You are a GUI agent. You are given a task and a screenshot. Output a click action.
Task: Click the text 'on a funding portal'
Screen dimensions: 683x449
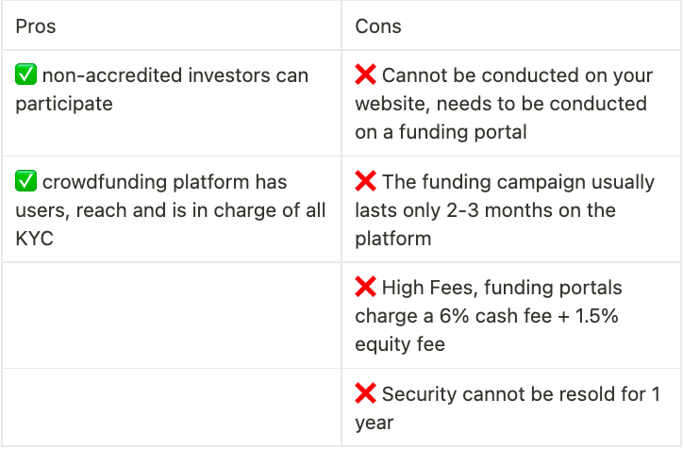(x=441, y=132)
